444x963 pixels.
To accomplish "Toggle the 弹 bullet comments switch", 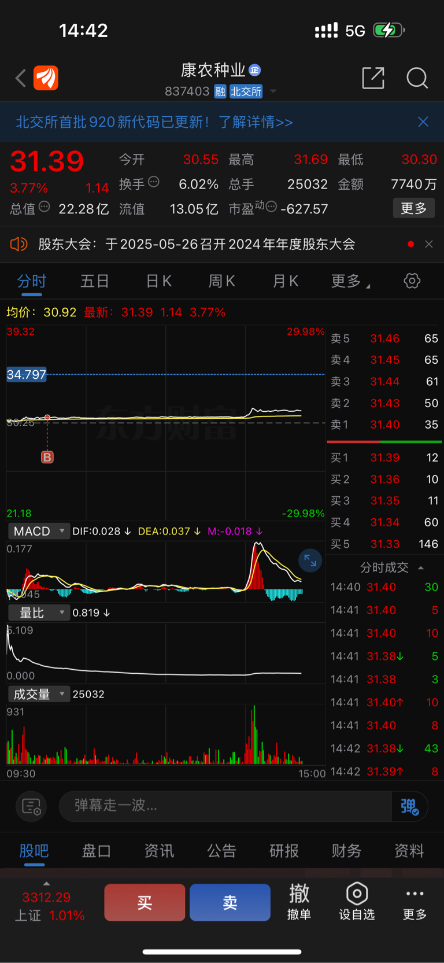I will click(x=409, y=806).
